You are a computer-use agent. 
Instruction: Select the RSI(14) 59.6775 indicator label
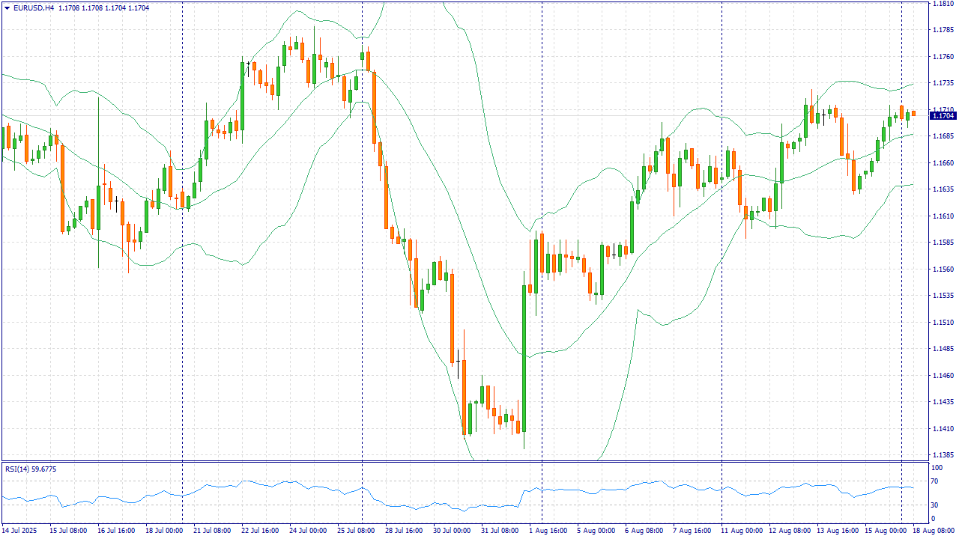[x=31, y=469]
